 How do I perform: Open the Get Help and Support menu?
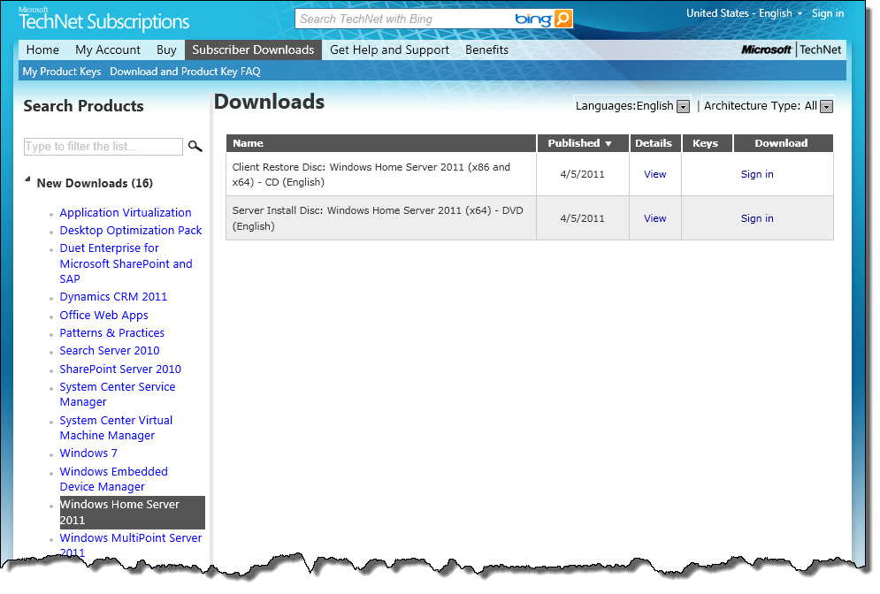pyautogui.click(x=389, y=50)
